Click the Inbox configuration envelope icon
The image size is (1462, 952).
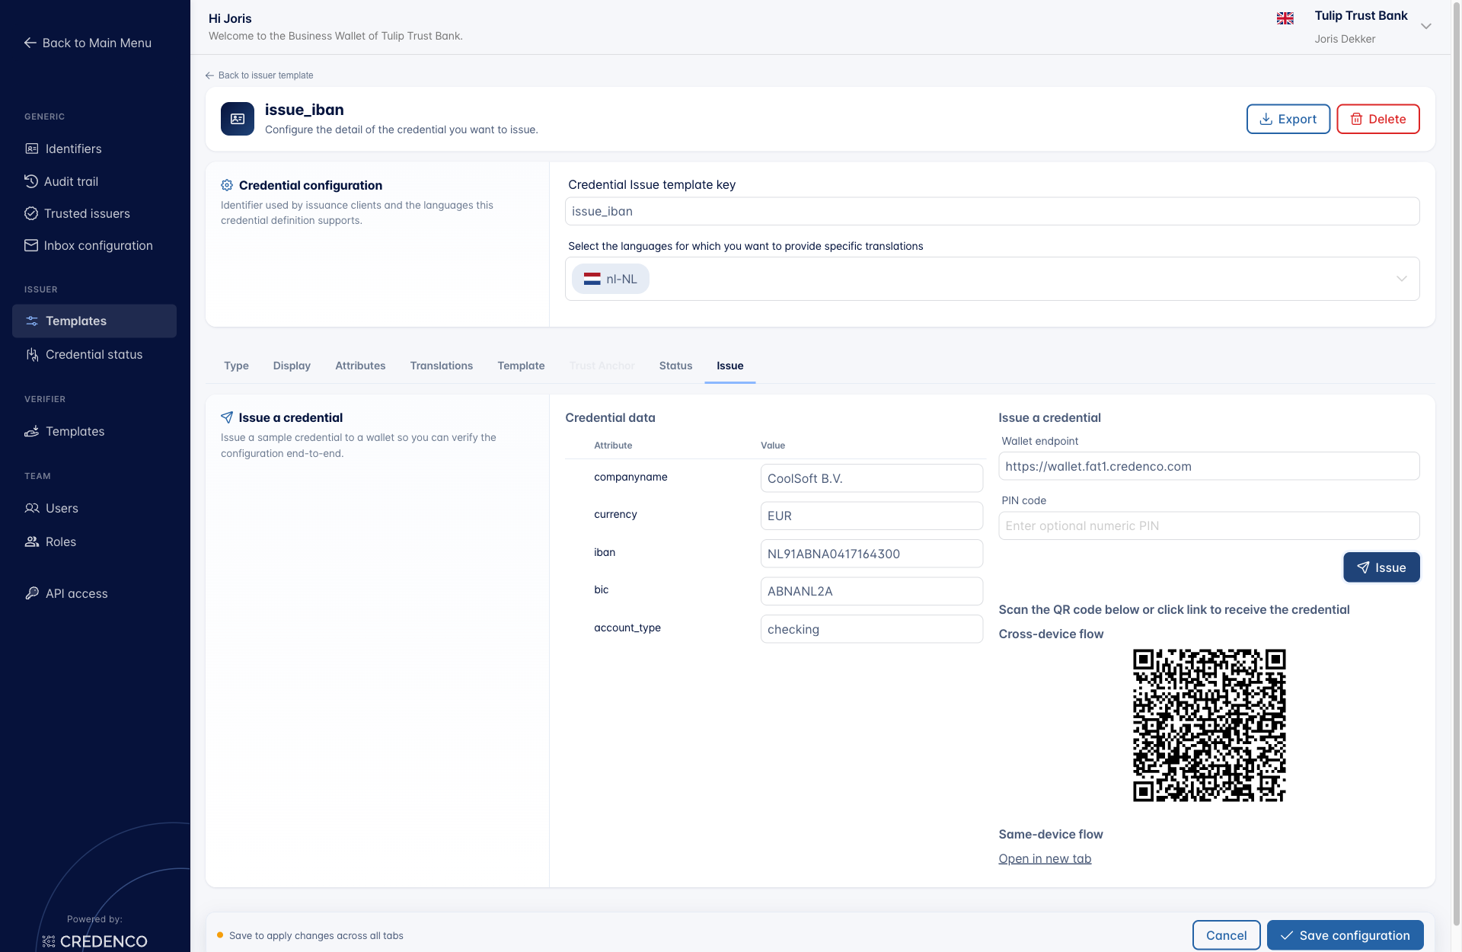pyautogui.click(x=31, y=245)
